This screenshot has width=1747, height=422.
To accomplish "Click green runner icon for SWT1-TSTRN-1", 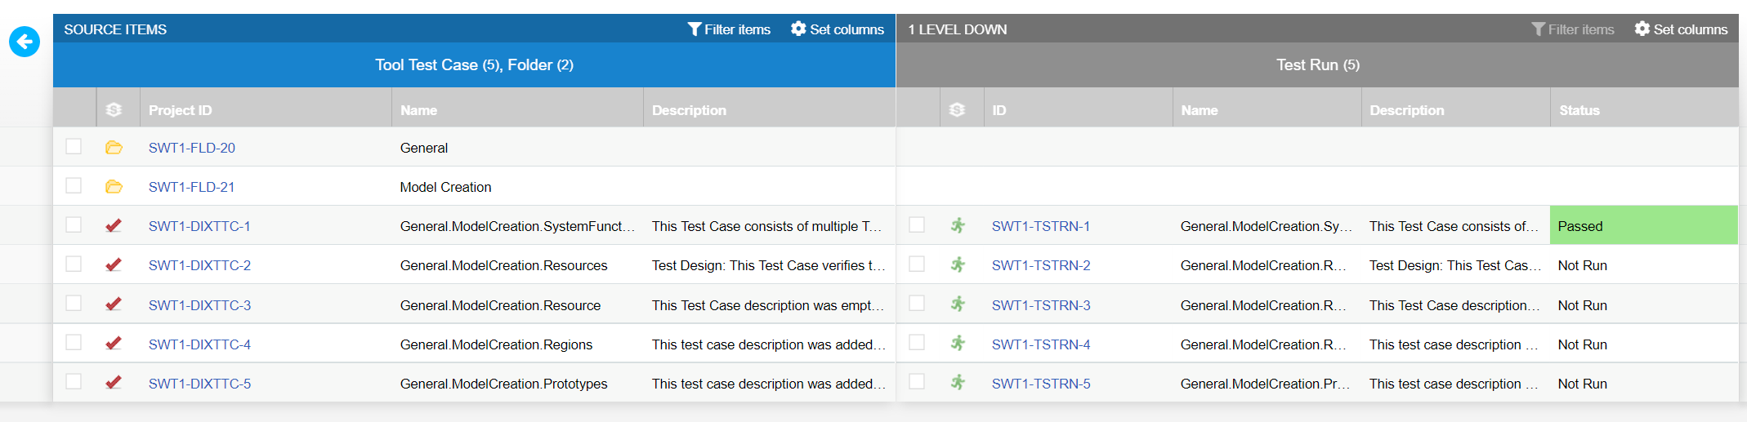I will pos(958,225).
